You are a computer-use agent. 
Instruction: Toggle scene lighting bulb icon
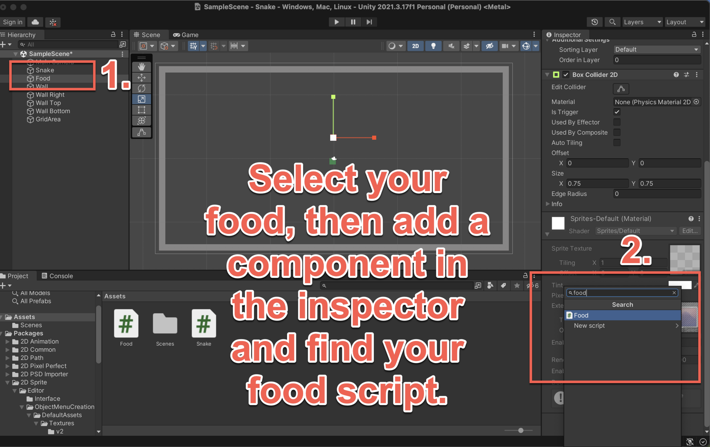tap(433, 46)
